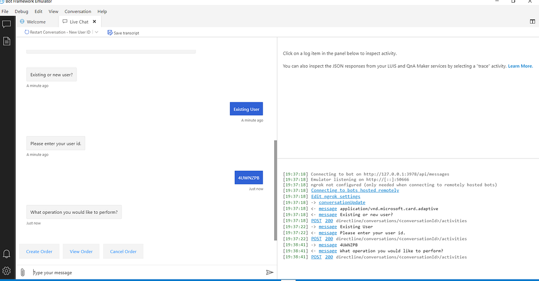Viewport: 539px width, 281px height.
Task: Inspect the 'Existing or new user?' message log link
Action: (327, 215)
